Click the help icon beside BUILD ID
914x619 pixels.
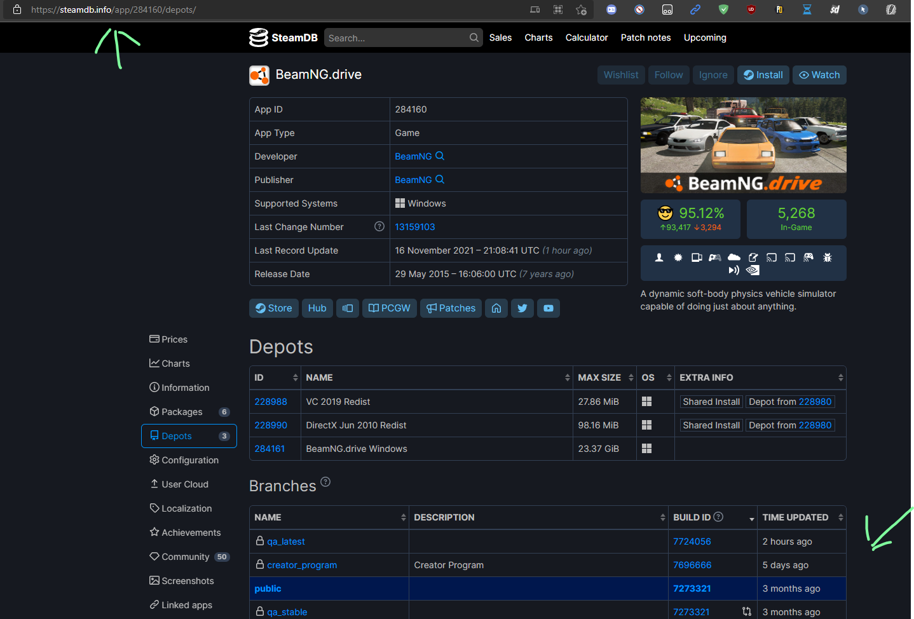point(718,517)
